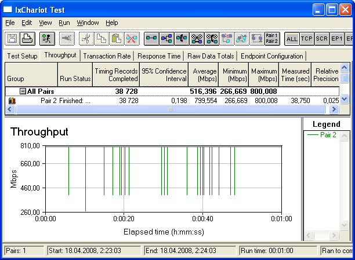Viewport: 355px width, 260px height.
Task: Click the Pair 2 confidence value 0,198
Action: [x=179, y=101]
